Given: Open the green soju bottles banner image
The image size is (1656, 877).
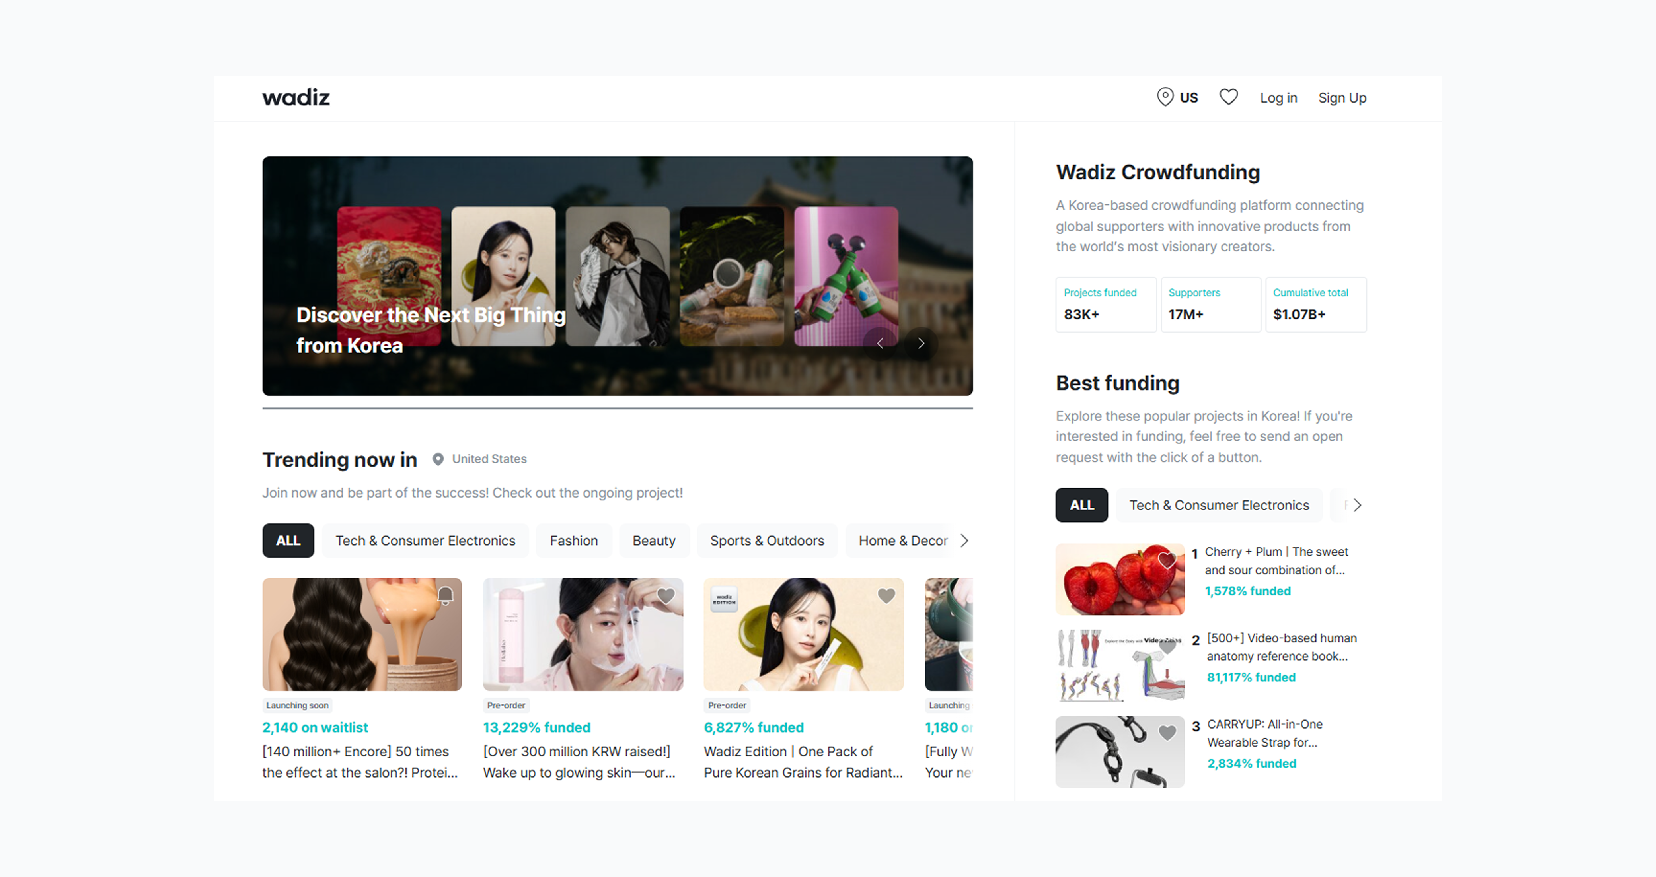Looking at the screenshot, I should point(846,276).
